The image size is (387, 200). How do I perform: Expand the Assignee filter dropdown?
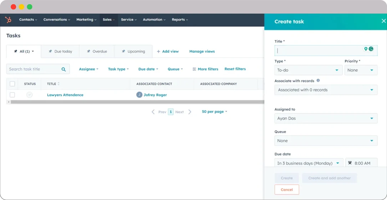pyautogui.click(x=88, y=69)
